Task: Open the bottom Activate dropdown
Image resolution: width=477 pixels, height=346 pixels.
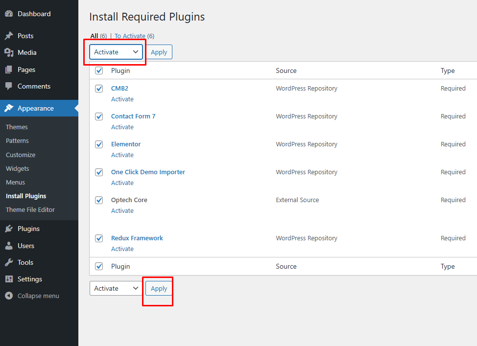Action: click(x=115, y=288)
